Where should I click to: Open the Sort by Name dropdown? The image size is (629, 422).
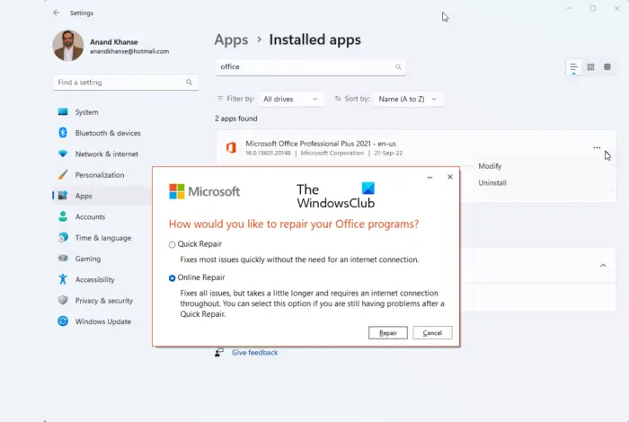409,99
